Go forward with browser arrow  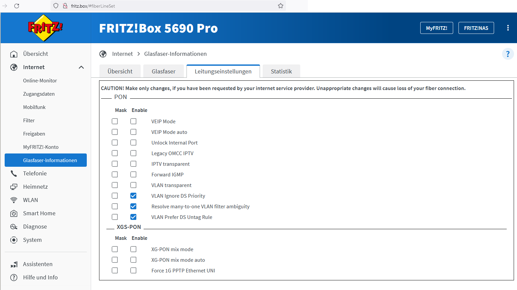[5, 6]
